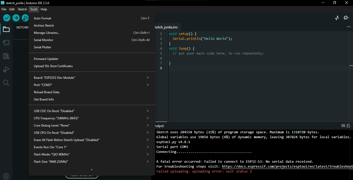
Task: Open the Sketch menu in menu bar
Action: click(22, 9)
